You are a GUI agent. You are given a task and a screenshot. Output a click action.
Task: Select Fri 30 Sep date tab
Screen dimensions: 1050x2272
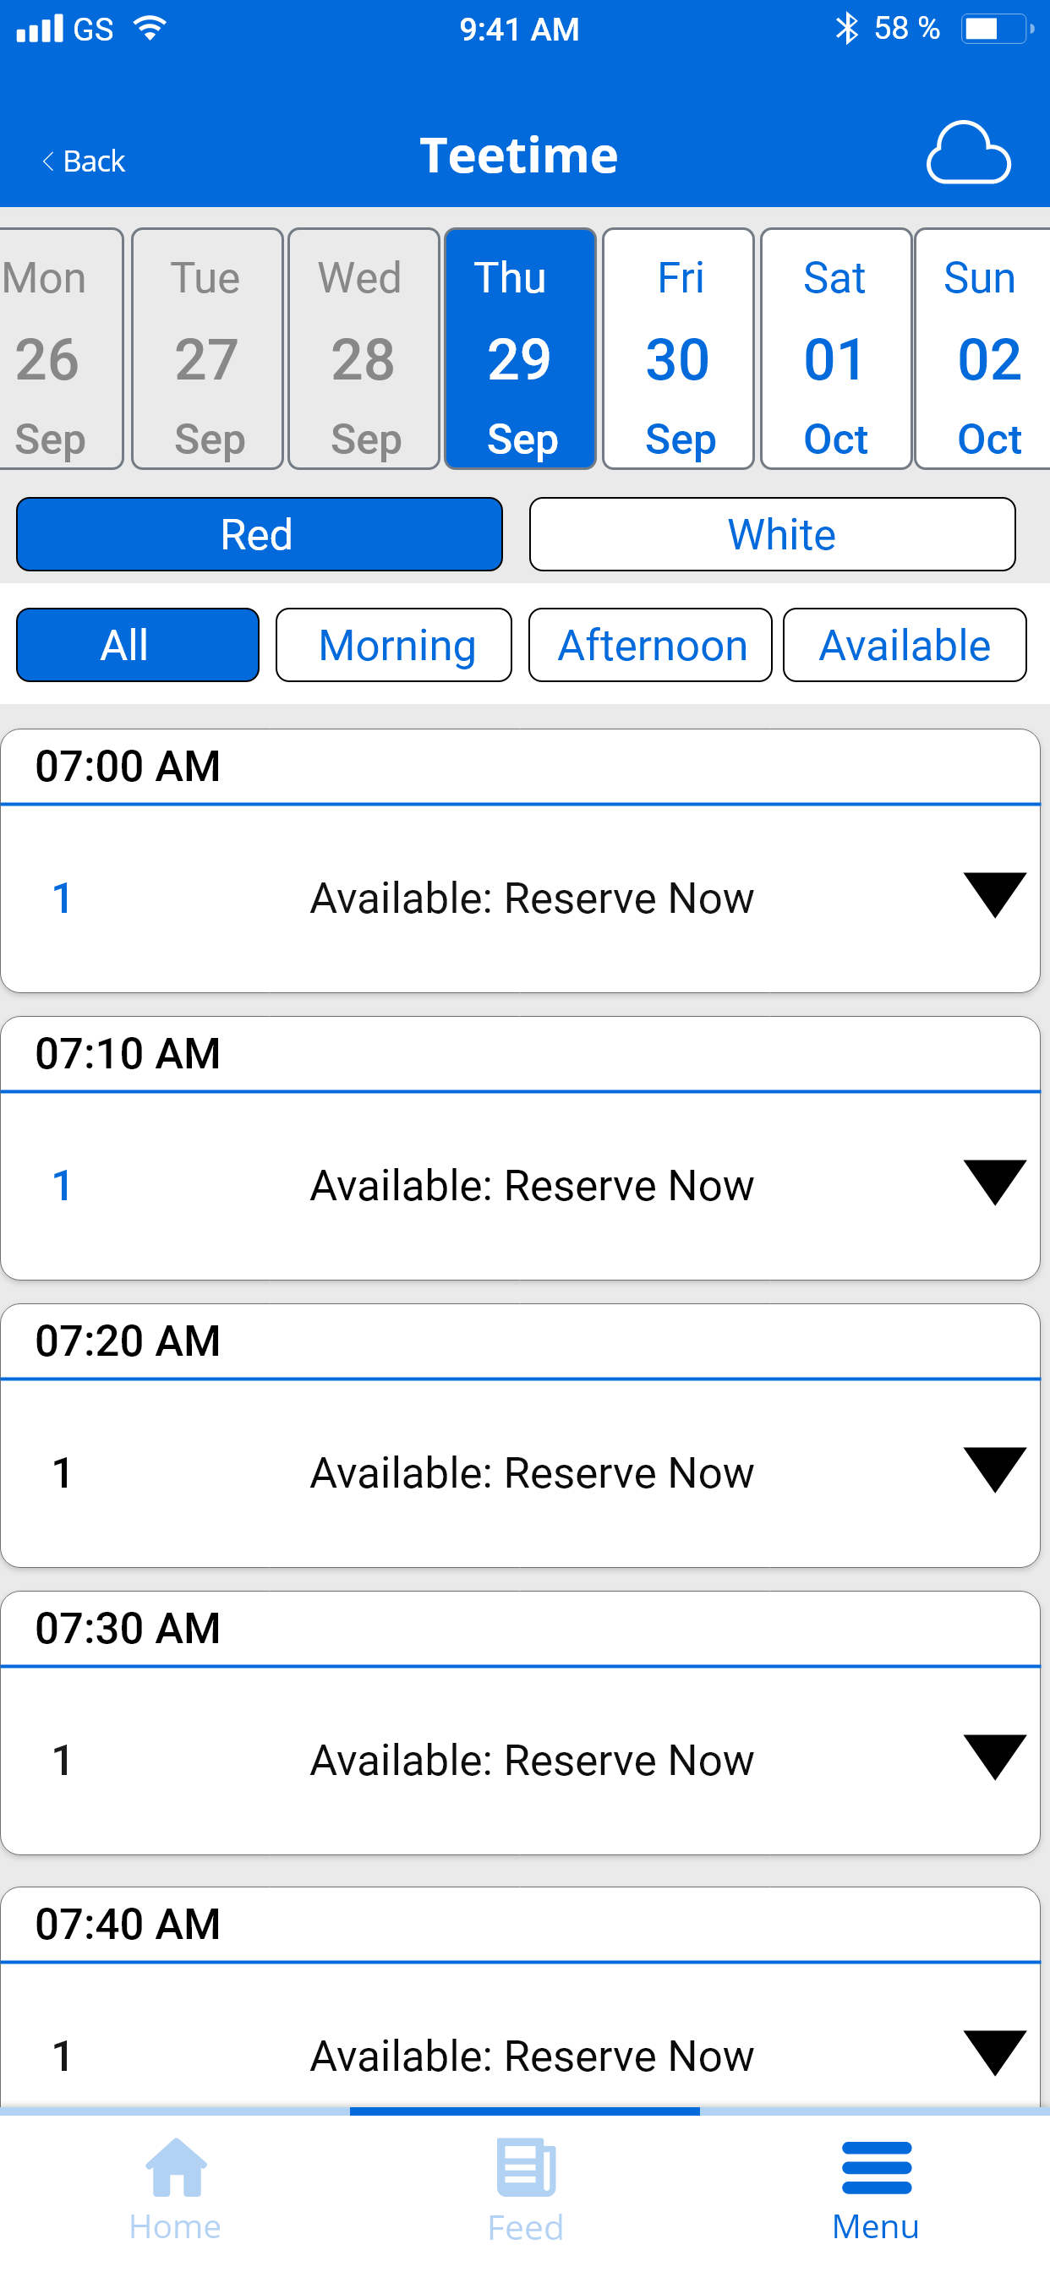pos(678,349)
